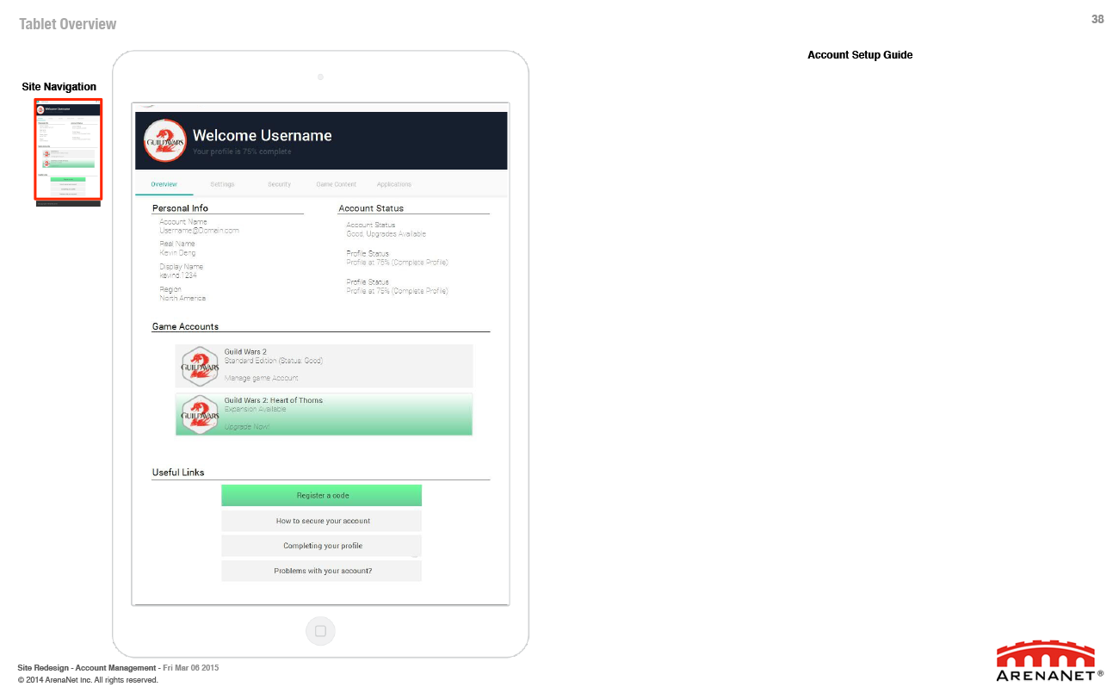
Task: Tap the tablet home button
Action: tap(320, 631)
